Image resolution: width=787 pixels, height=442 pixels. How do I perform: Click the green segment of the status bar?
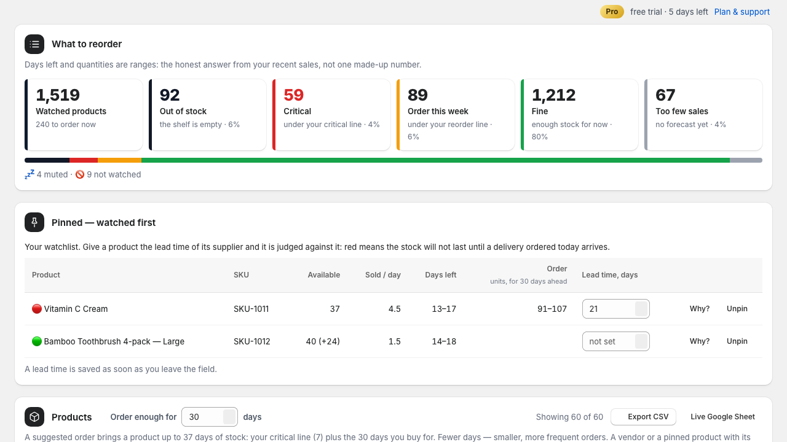tap(435, 160)
